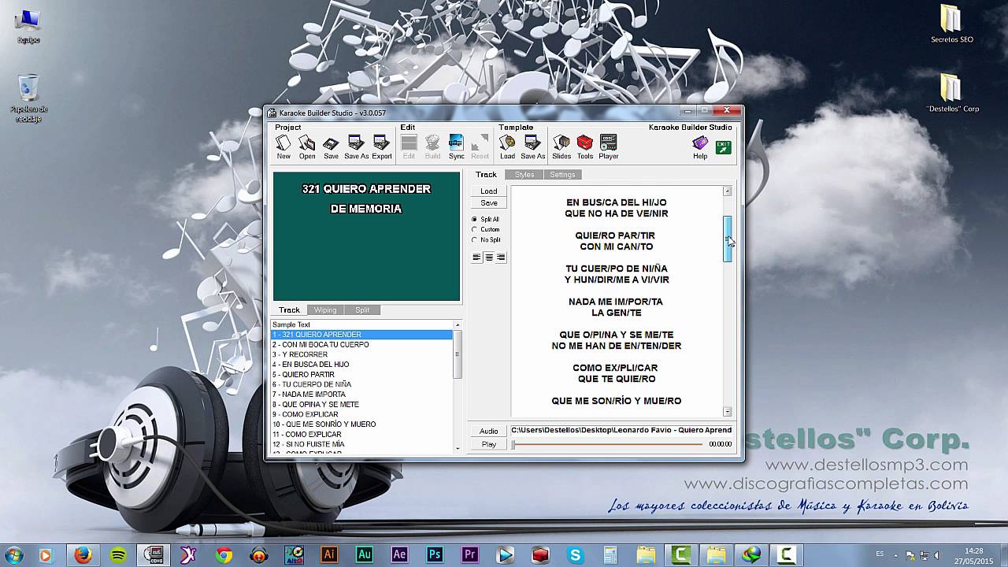Select row '1 - 321 QUIERO APRENDER'

(362, 335)
